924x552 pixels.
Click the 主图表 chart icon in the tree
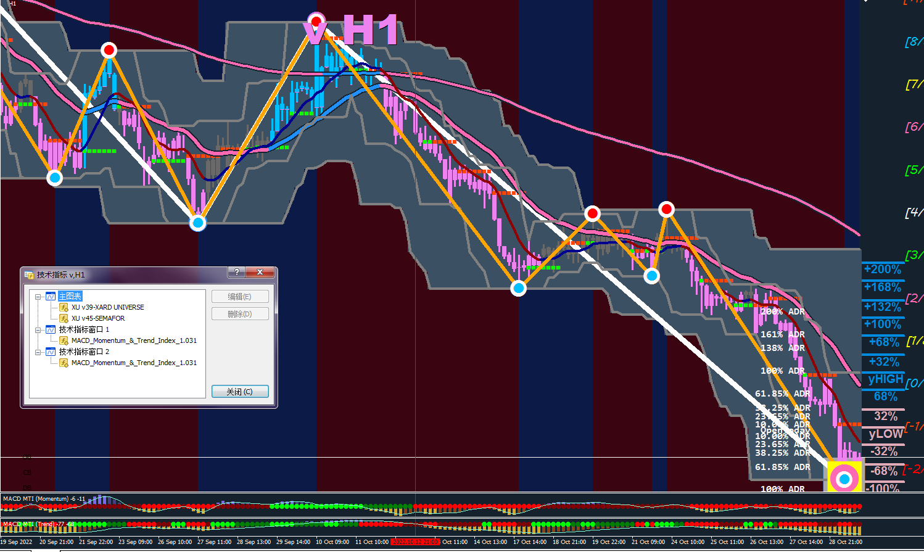point(51,297)
